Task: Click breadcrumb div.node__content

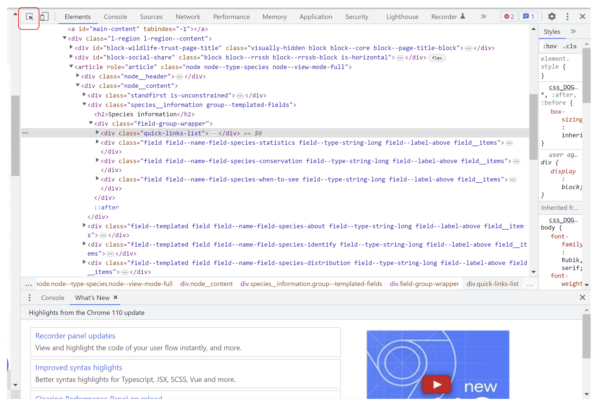Action: tap(206, 284)
